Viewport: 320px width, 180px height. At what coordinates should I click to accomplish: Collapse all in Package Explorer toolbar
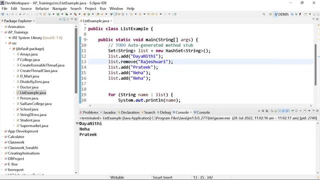click(x=60, y=19)
